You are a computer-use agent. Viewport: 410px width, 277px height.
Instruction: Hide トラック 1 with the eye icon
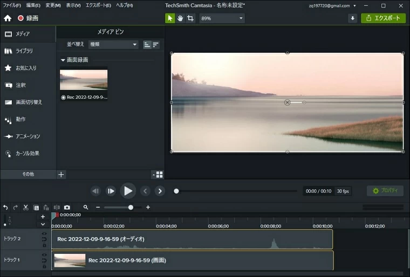pyautogui.click(x=44, y=255)
